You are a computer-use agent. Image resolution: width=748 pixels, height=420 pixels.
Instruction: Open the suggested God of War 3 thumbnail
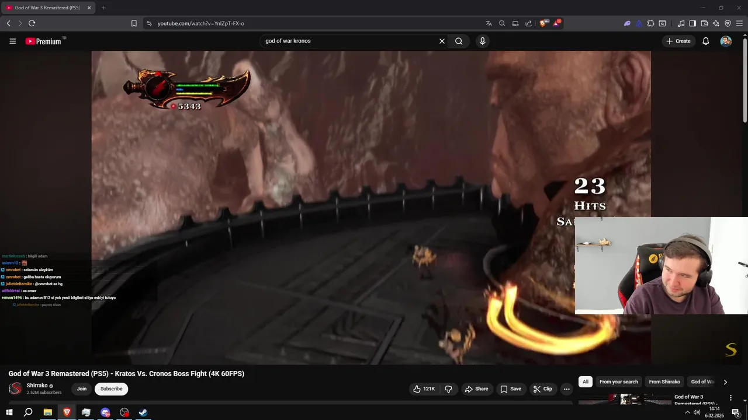click(x=625, y=399)
